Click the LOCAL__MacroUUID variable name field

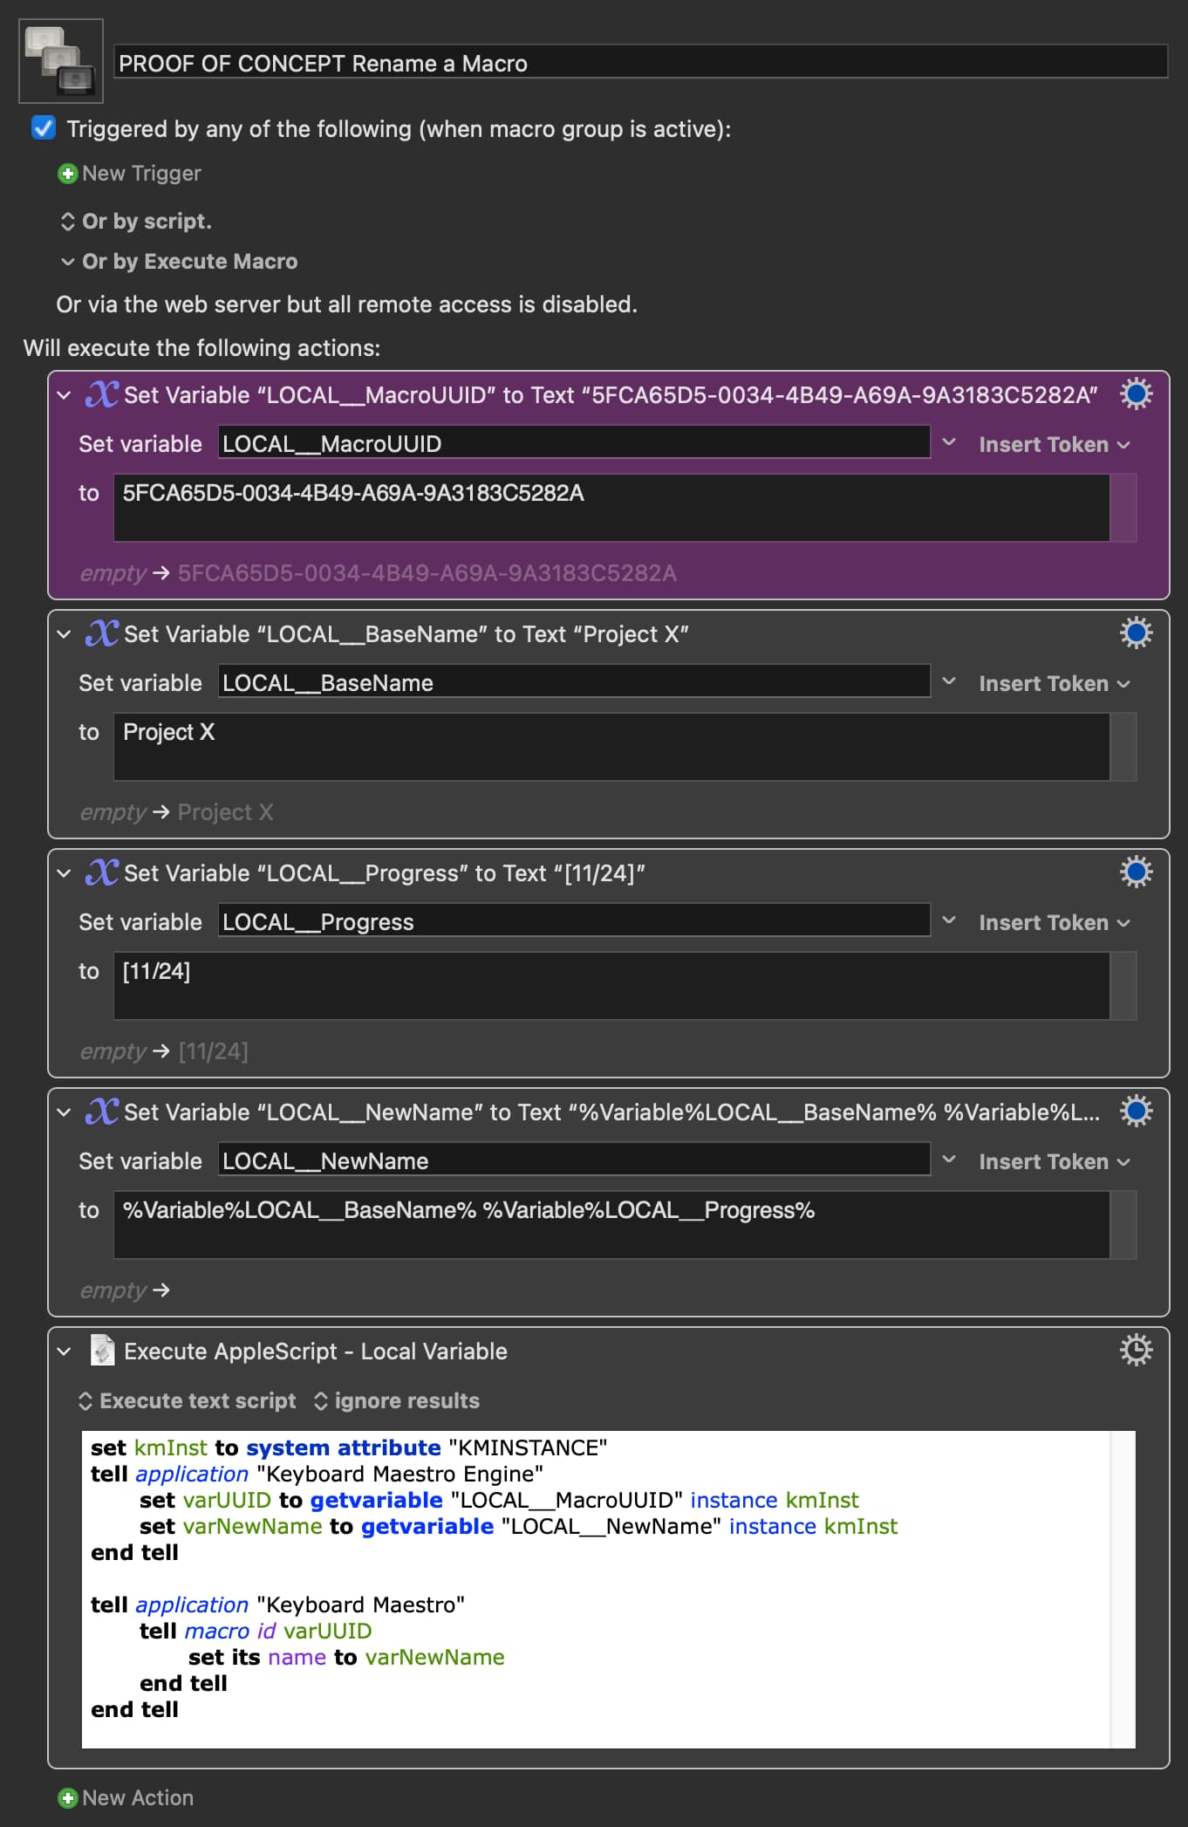574,443
